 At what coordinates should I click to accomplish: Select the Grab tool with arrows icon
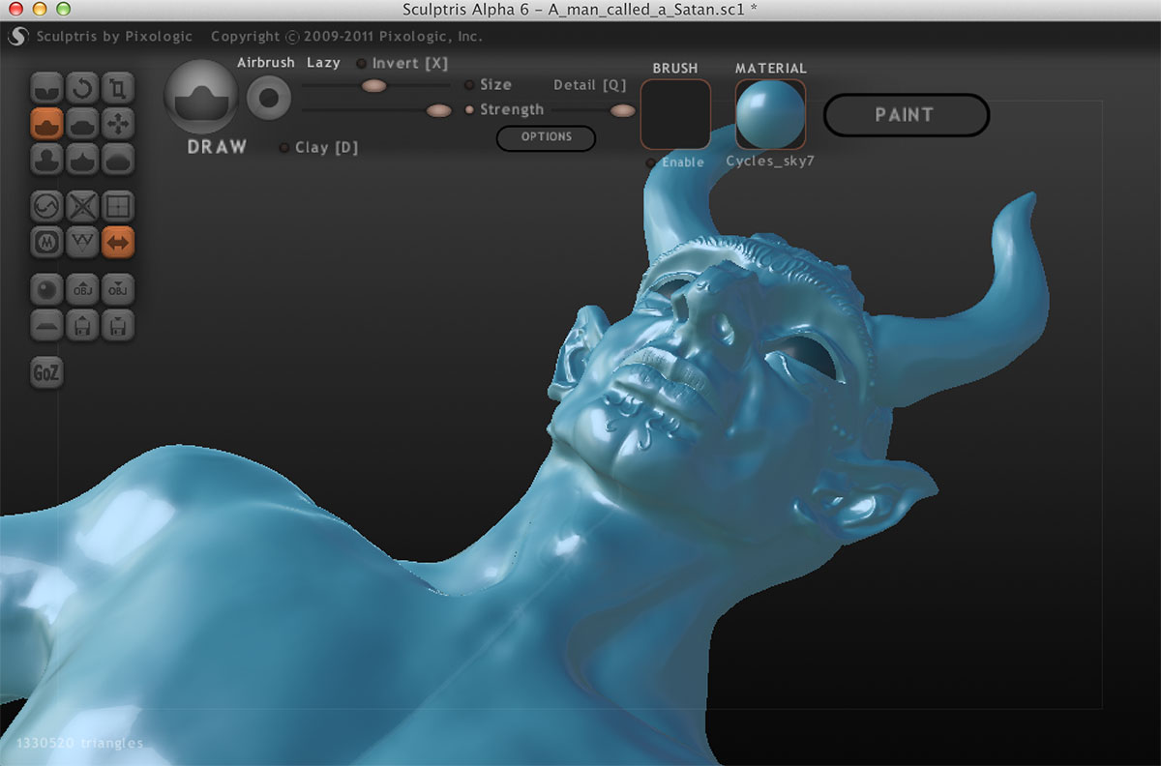click(117, 124)
